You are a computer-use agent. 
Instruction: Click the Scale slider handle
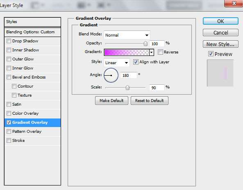(127, 88)
